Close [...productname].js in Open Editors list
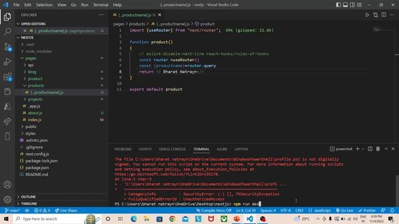The height and width of the screenshot is (224, 399). [25, 30]
